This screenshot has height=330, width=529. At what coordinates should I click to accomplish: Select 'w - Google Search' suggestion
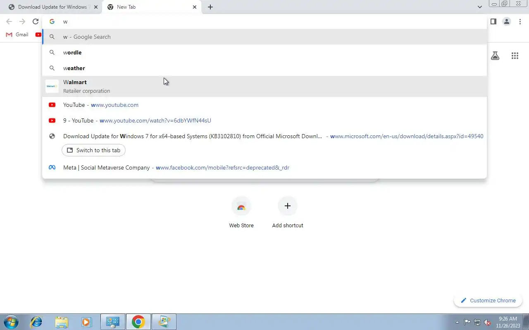coord(264,37)
